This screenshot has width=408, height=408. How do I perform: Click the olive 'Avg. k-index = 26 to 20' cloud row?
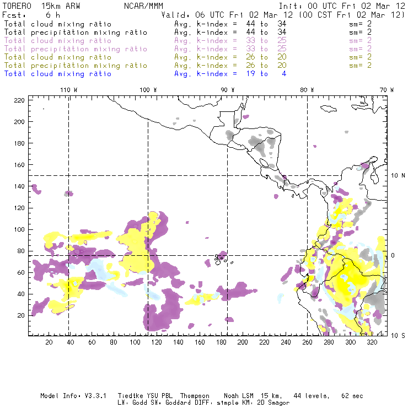[230, 57]
